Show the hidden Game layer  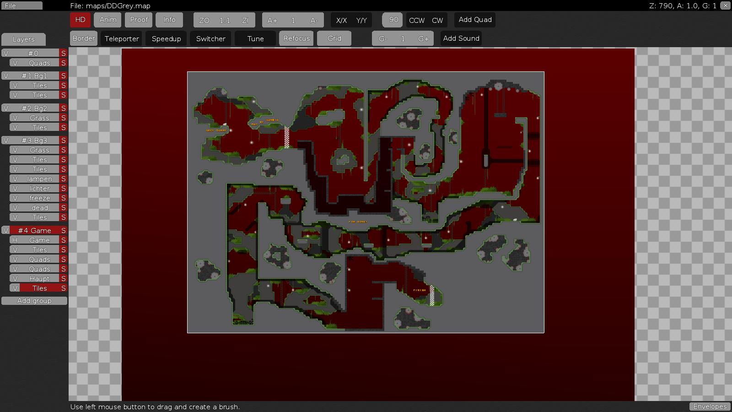(x=15, y=240)
